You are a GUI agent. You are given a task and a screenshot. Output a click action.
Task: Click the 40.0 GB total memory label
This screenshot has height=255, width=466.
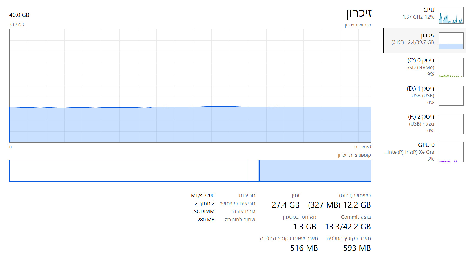(x=19, y=15)
